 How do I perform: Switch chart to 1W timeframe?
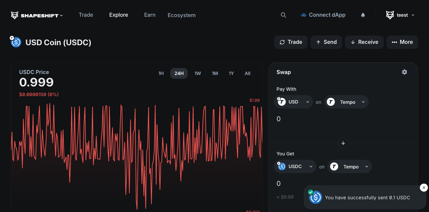coord(198,73)
